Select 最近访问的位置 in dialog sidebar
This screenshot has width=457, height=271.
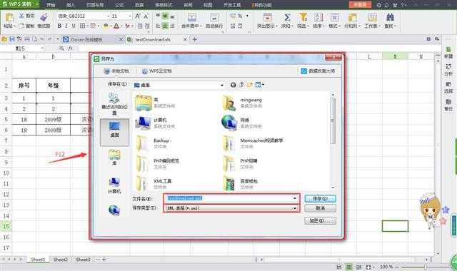coord(114,104)
